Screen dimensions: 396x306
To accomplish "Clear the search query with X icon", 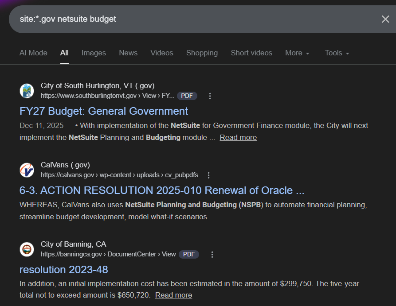I will 385,19.
